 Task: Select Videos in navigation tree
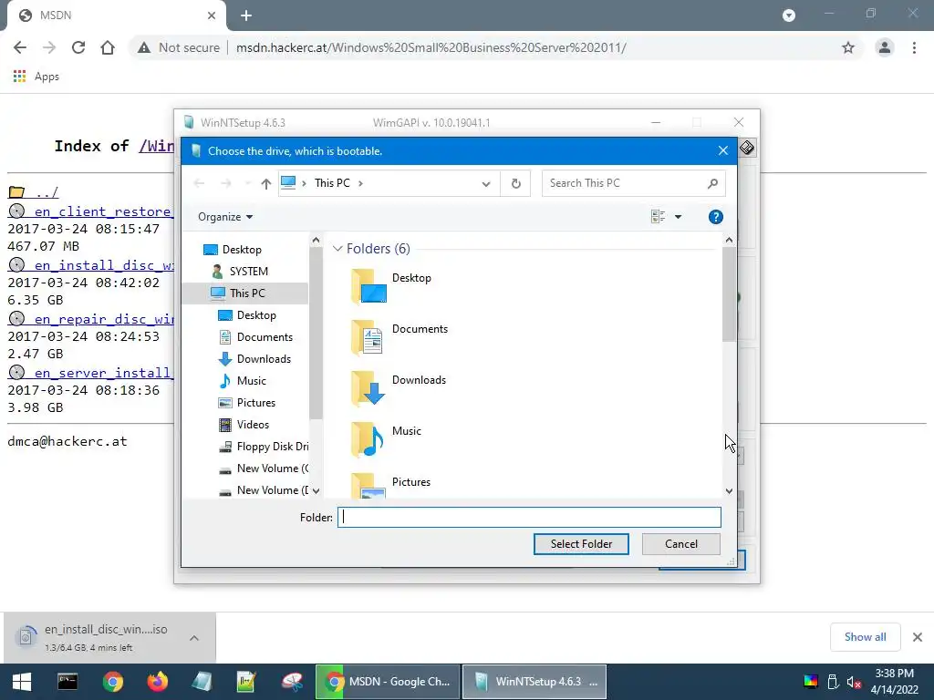(x=244, y=425)
